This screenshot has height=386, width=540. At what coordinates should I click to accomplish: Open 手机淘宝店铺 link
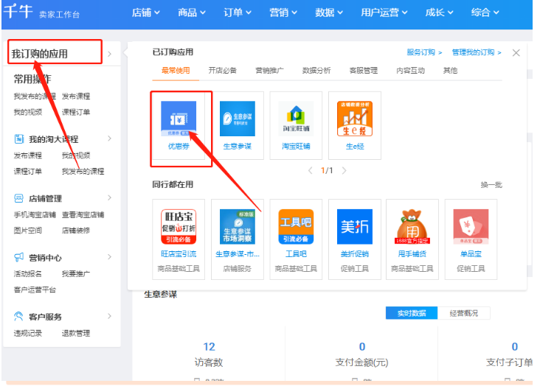pyautogui.click(x=35, y=214)
